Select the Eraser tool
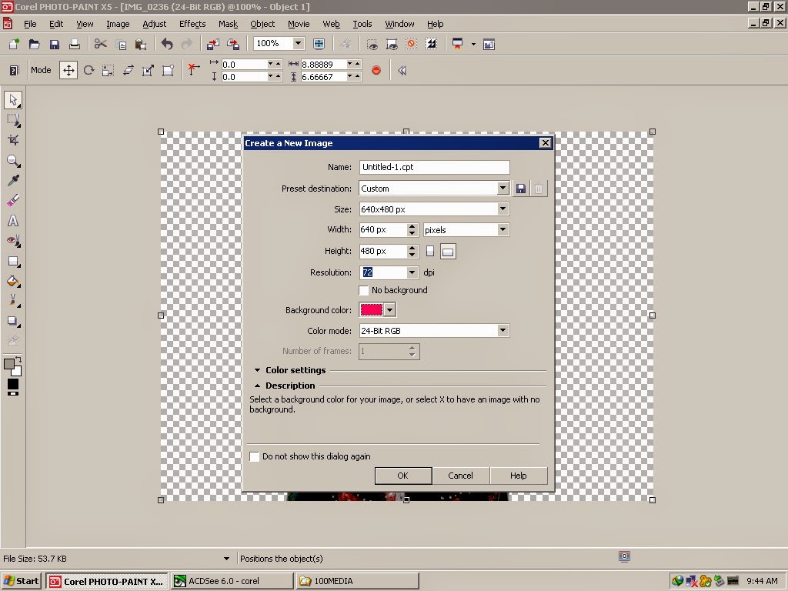The width and height of the screenshot is (788, 591). [x=14, y=201]
